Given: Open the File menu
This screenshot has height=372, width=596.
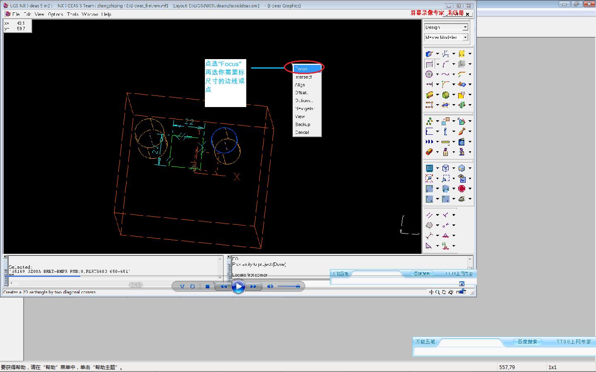Looking at the screenshot, I should tap(16, 14).
